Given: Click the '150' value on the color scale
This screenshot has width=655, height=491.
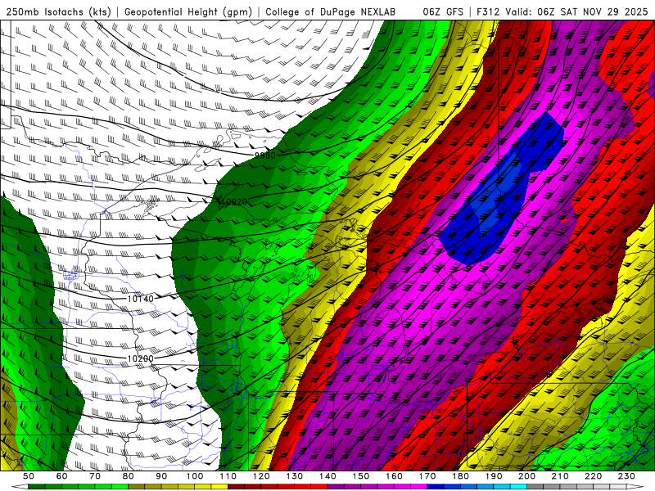Looking at the screenshot, I should click(361, 476).
